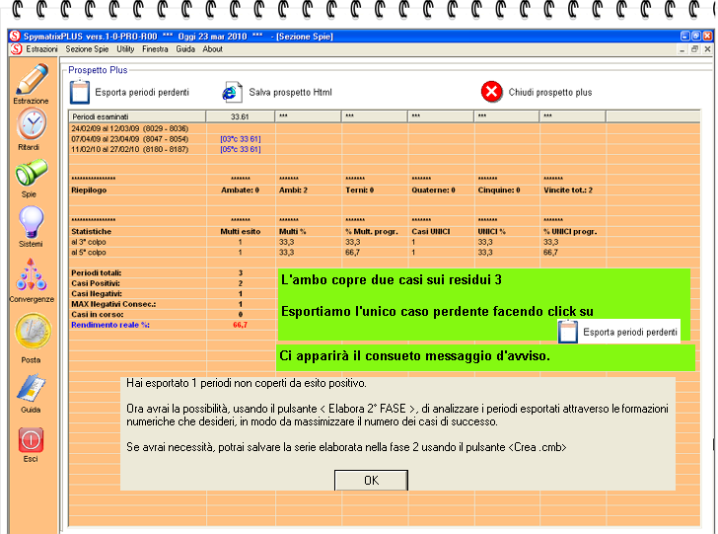
Task: Click Salva prospetto Html label
Action: (x=290, y=92)
